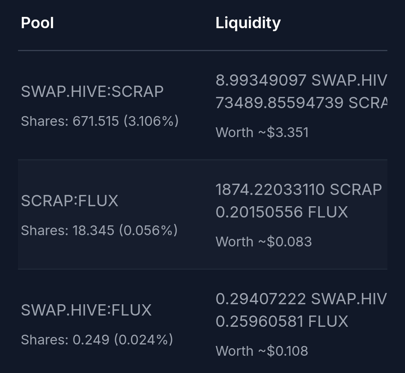405x373 pixels.
Task: Click Shares 671.515 (3.106%) text
Action: coord(100,121)
